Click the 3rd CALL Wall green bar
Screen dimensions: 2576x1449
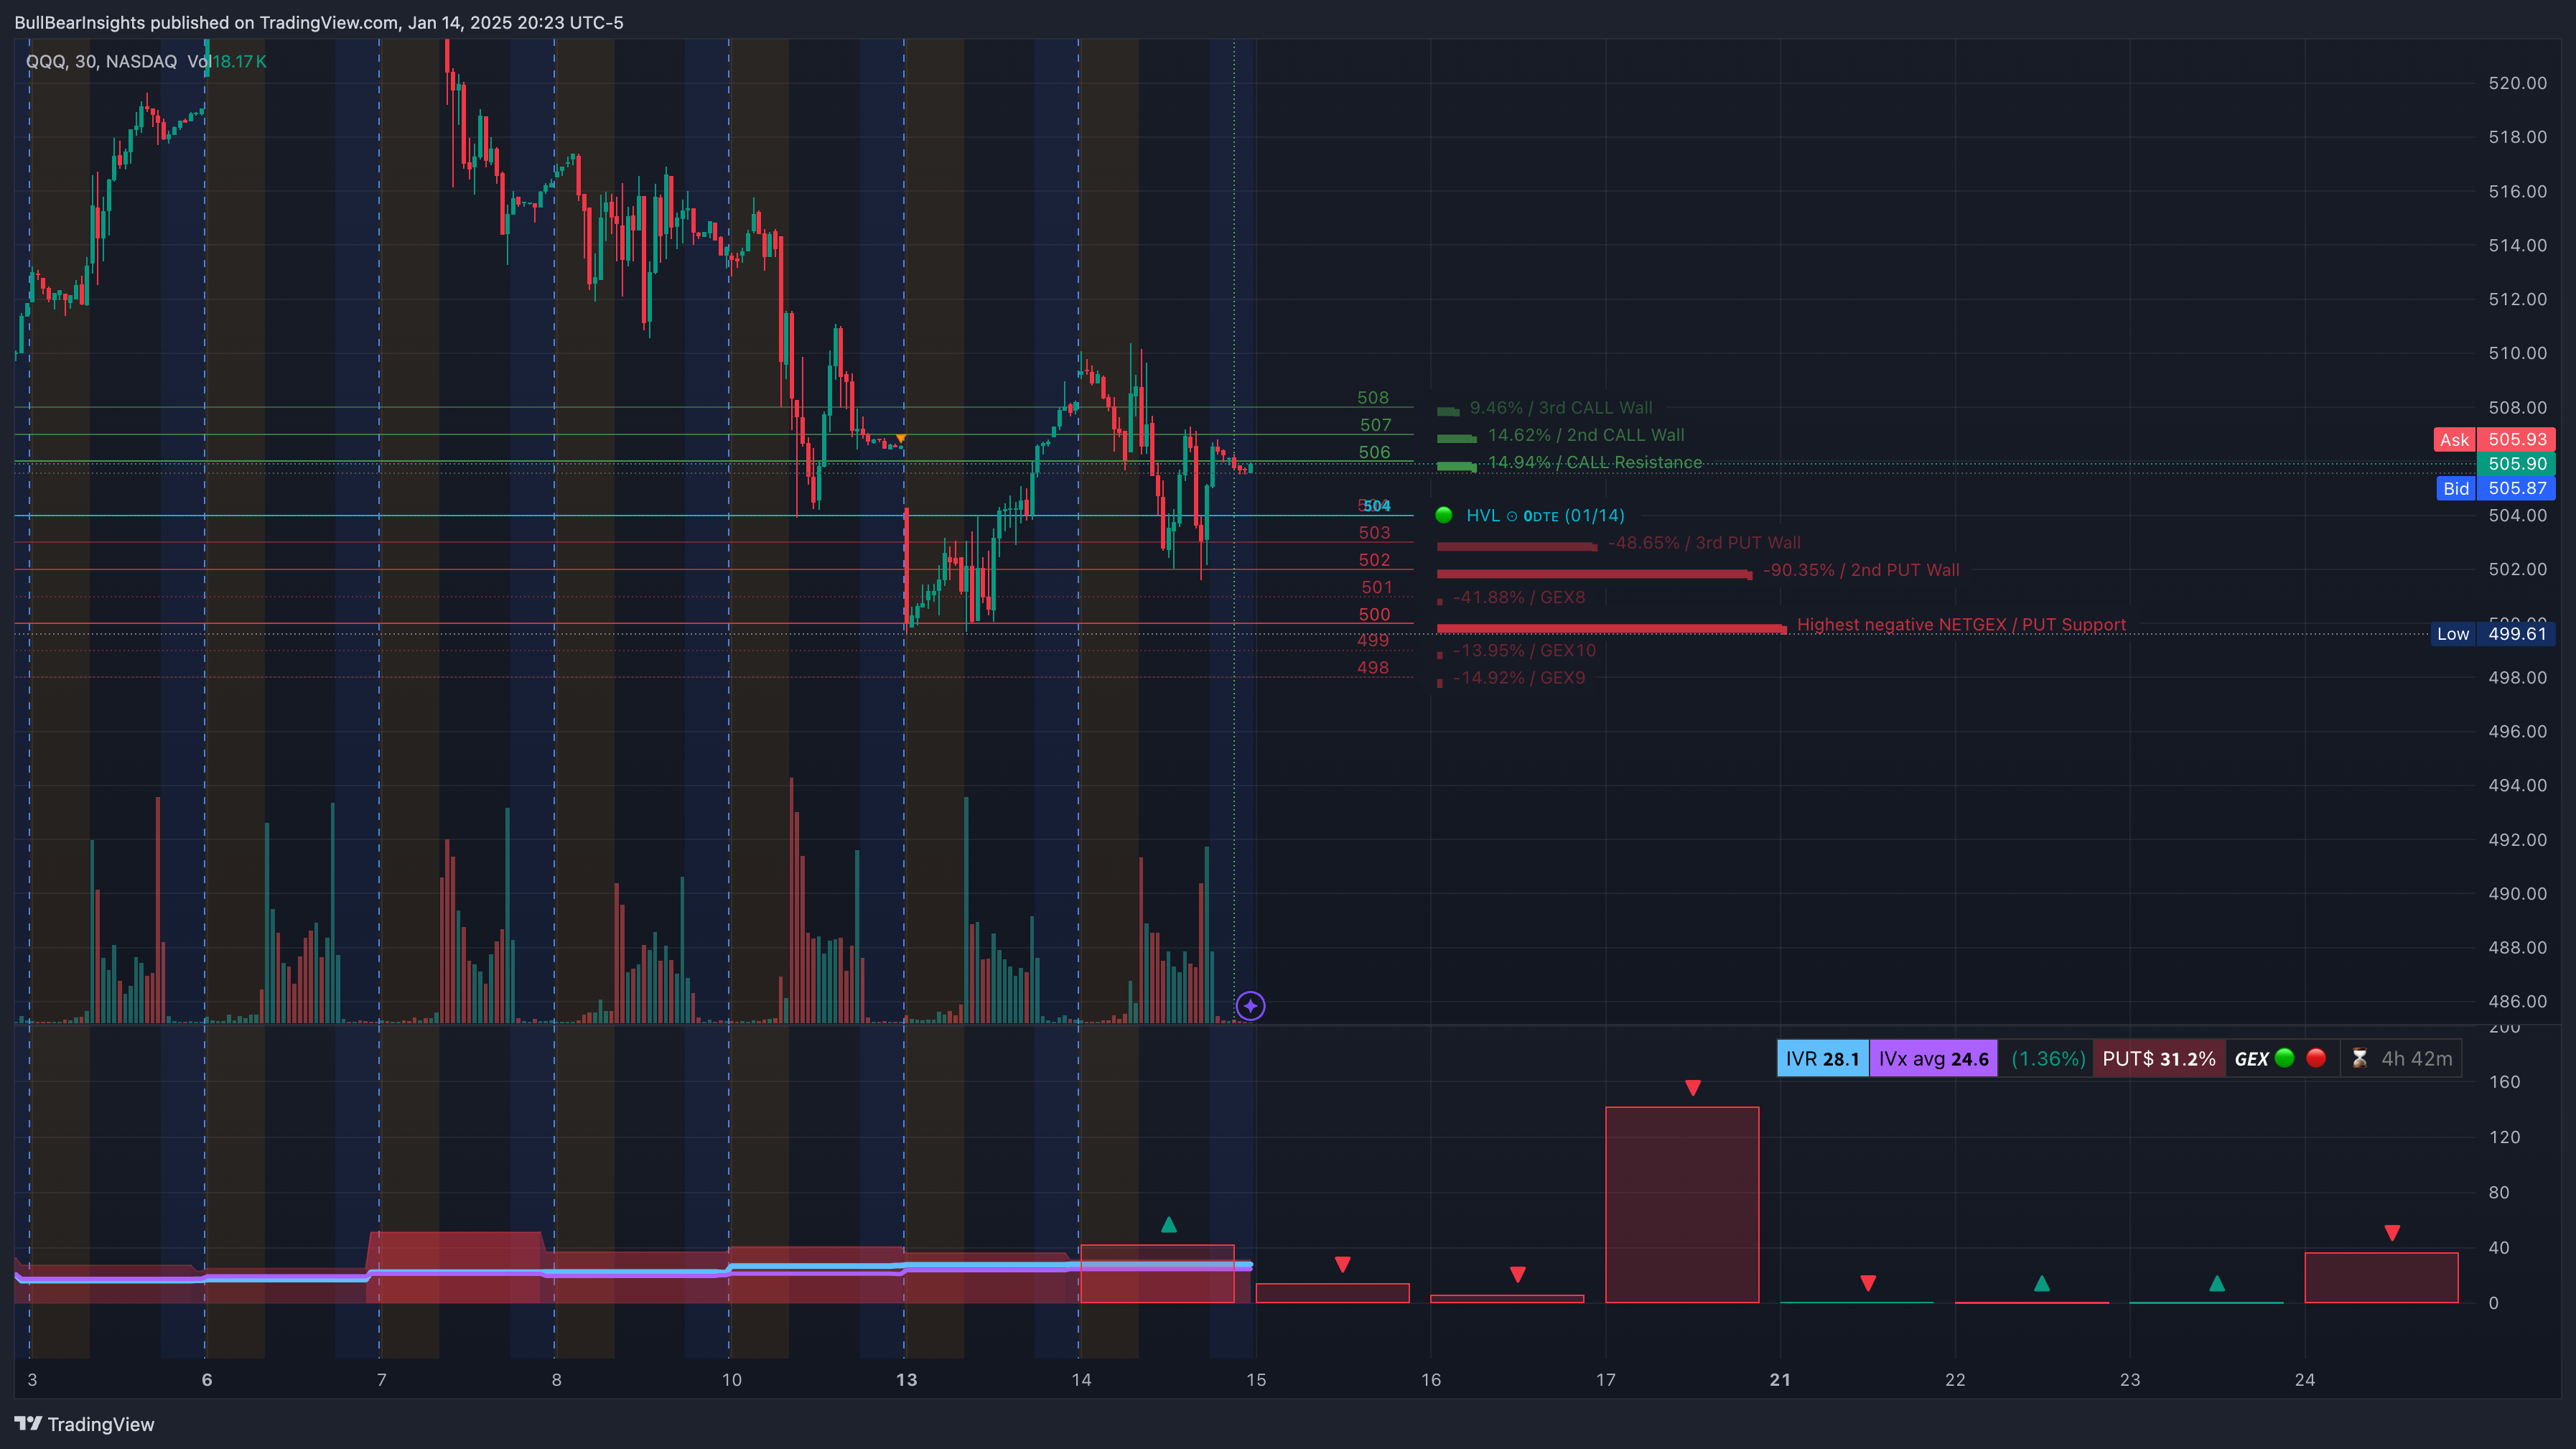click(x=1447, y=411)
